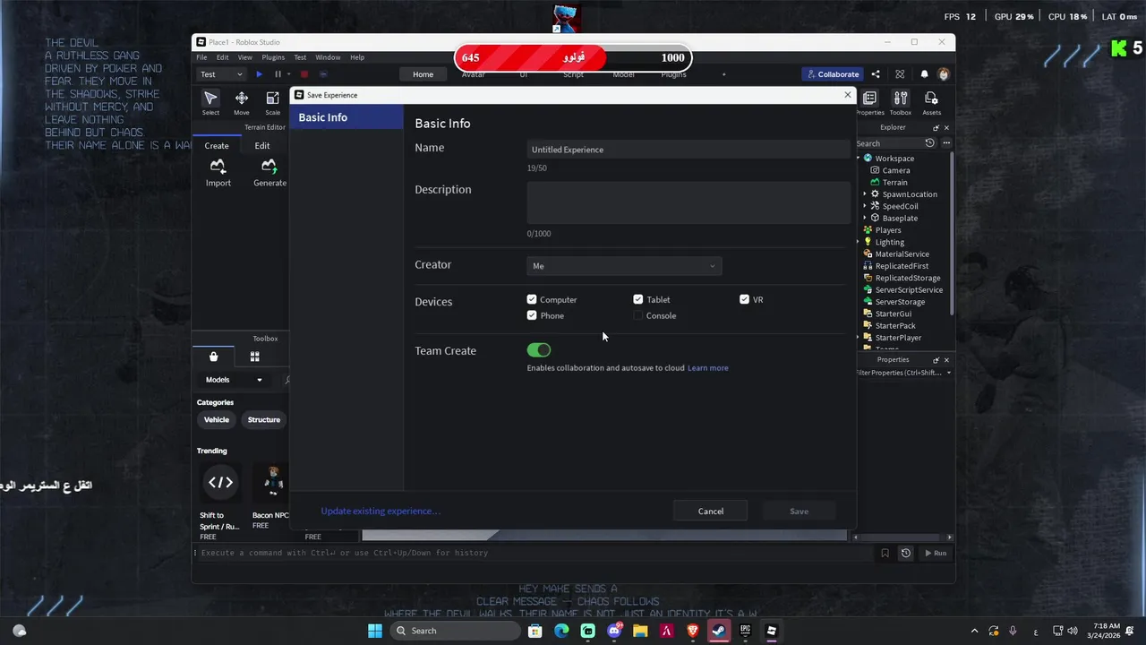
Task: Click the command bar history icon
Action: pos(905,554)
